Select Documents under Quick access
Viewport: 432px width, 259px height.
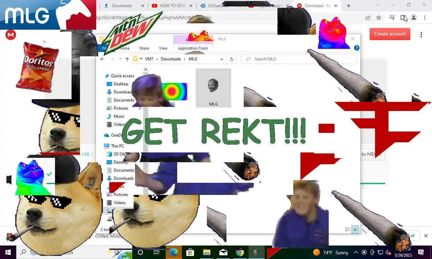click(x=120, y=100)
